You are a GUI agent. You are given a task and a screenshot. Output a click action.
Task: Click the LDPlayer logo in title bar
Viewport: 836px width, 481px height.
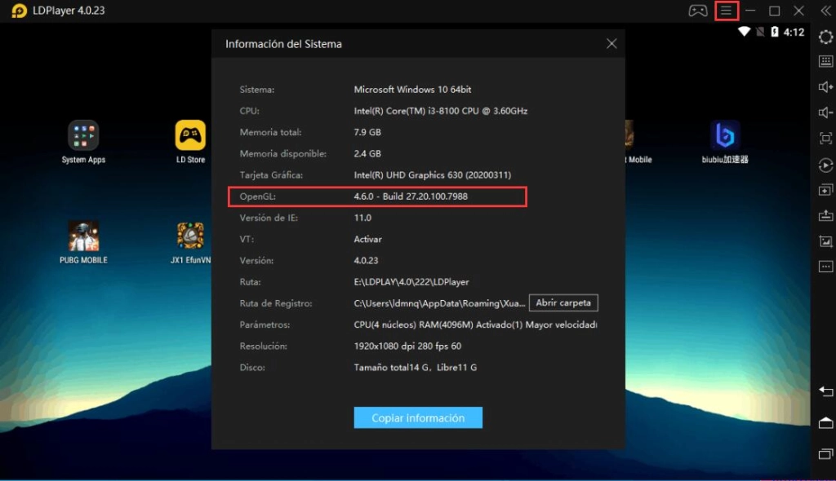point(20,11)
